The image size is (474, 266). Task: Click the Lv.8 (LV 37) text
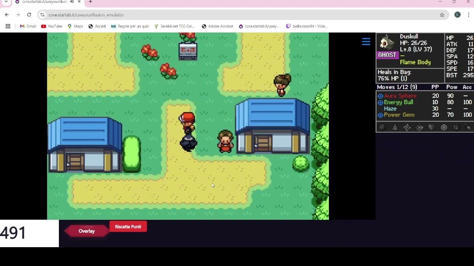point(416,49)
